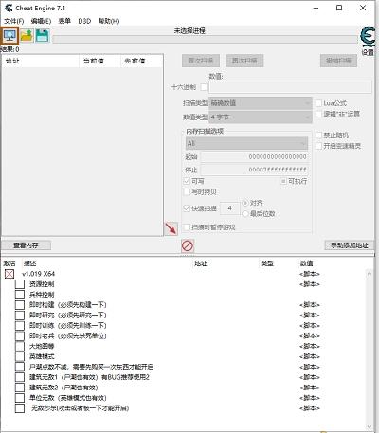The image size is (379, 433).
Task: Click the 查看内存 memory view button
Action: (26, 245)
